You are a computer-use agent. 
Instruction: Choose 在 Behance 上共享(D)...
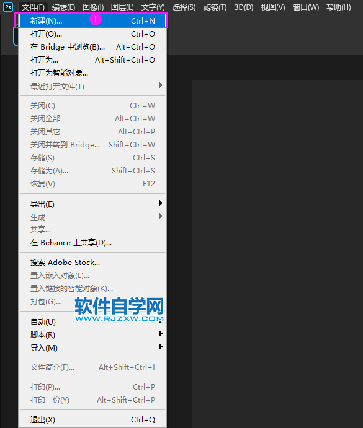point(92,242)
